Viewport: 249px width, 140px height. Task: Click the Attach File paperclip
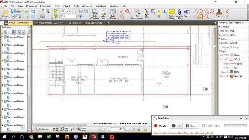pyautogui.click(x=179, y=14)
